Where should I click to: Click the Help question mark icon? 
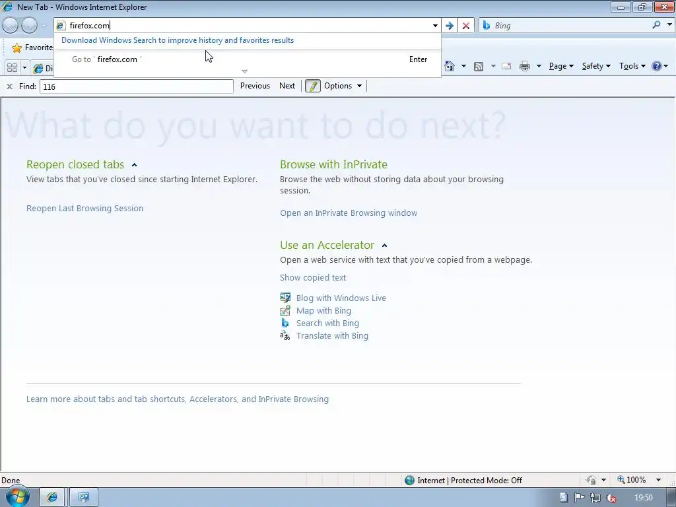point(657,66)
